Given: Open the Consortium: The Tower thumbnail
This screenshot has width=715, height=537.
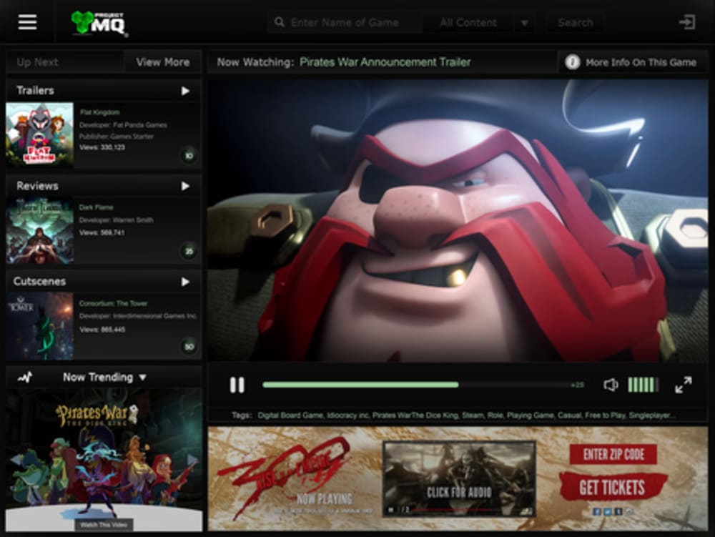Looking at the screenshot, I should pyautogui.click(x=39, y=326).
